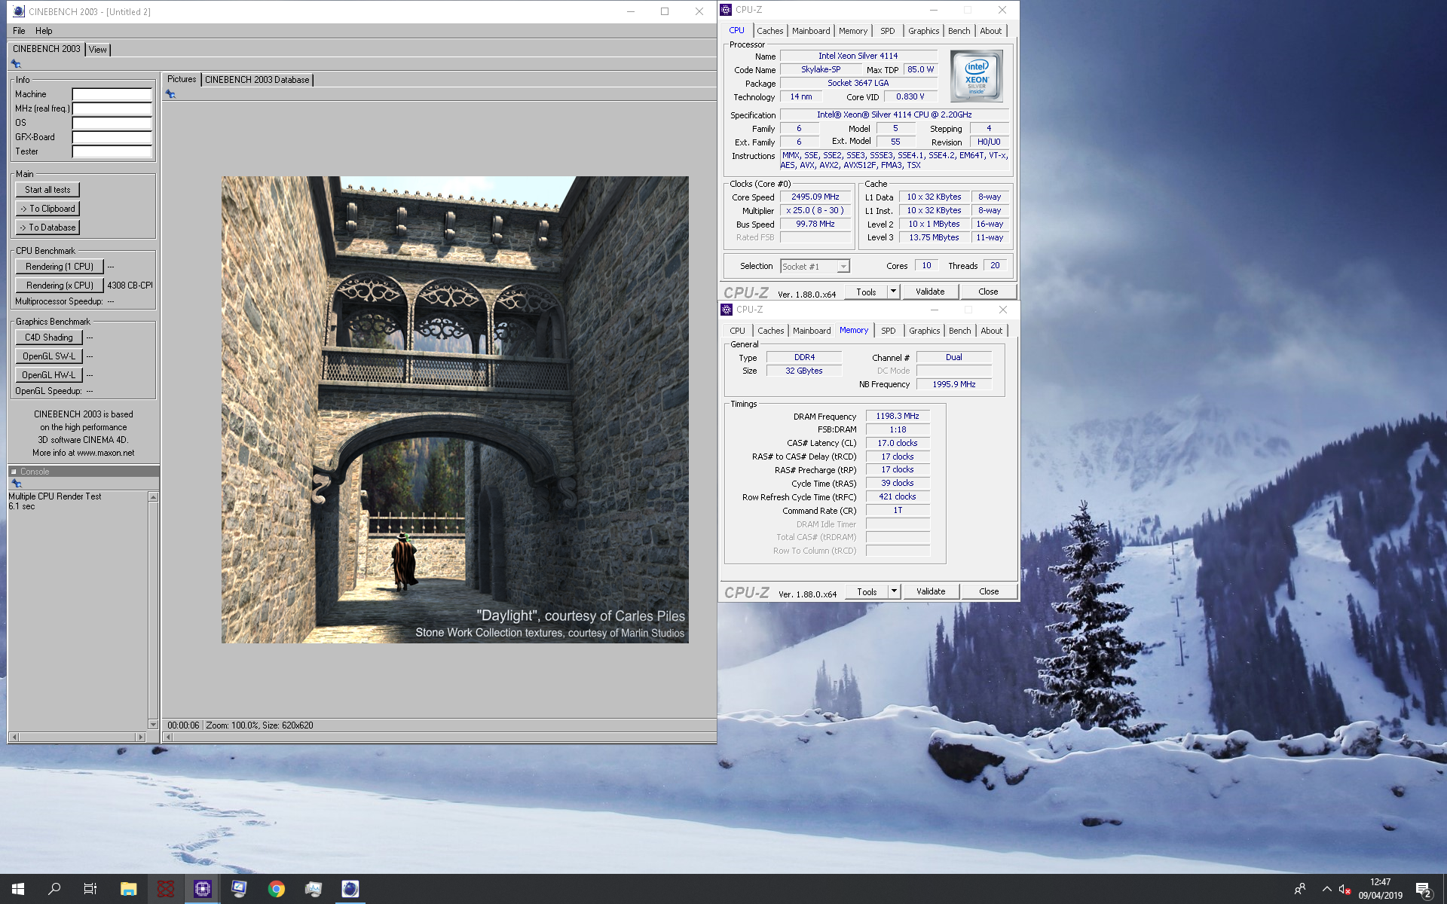The image size is (1447, 904).
Task: Click picture view horizontal scrollbar left arrow
Action: tap(169, 738)
